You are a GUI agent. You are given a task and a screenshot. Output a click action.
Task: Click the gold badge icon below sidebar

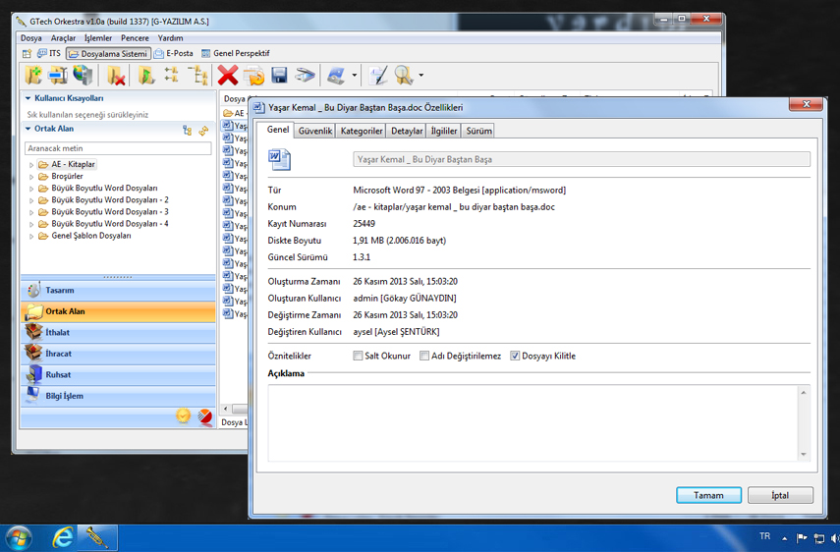coord(184,416)
